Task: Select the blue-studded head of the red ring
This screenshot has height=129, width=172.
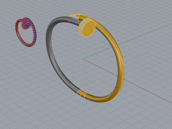Action: (26, 25)
